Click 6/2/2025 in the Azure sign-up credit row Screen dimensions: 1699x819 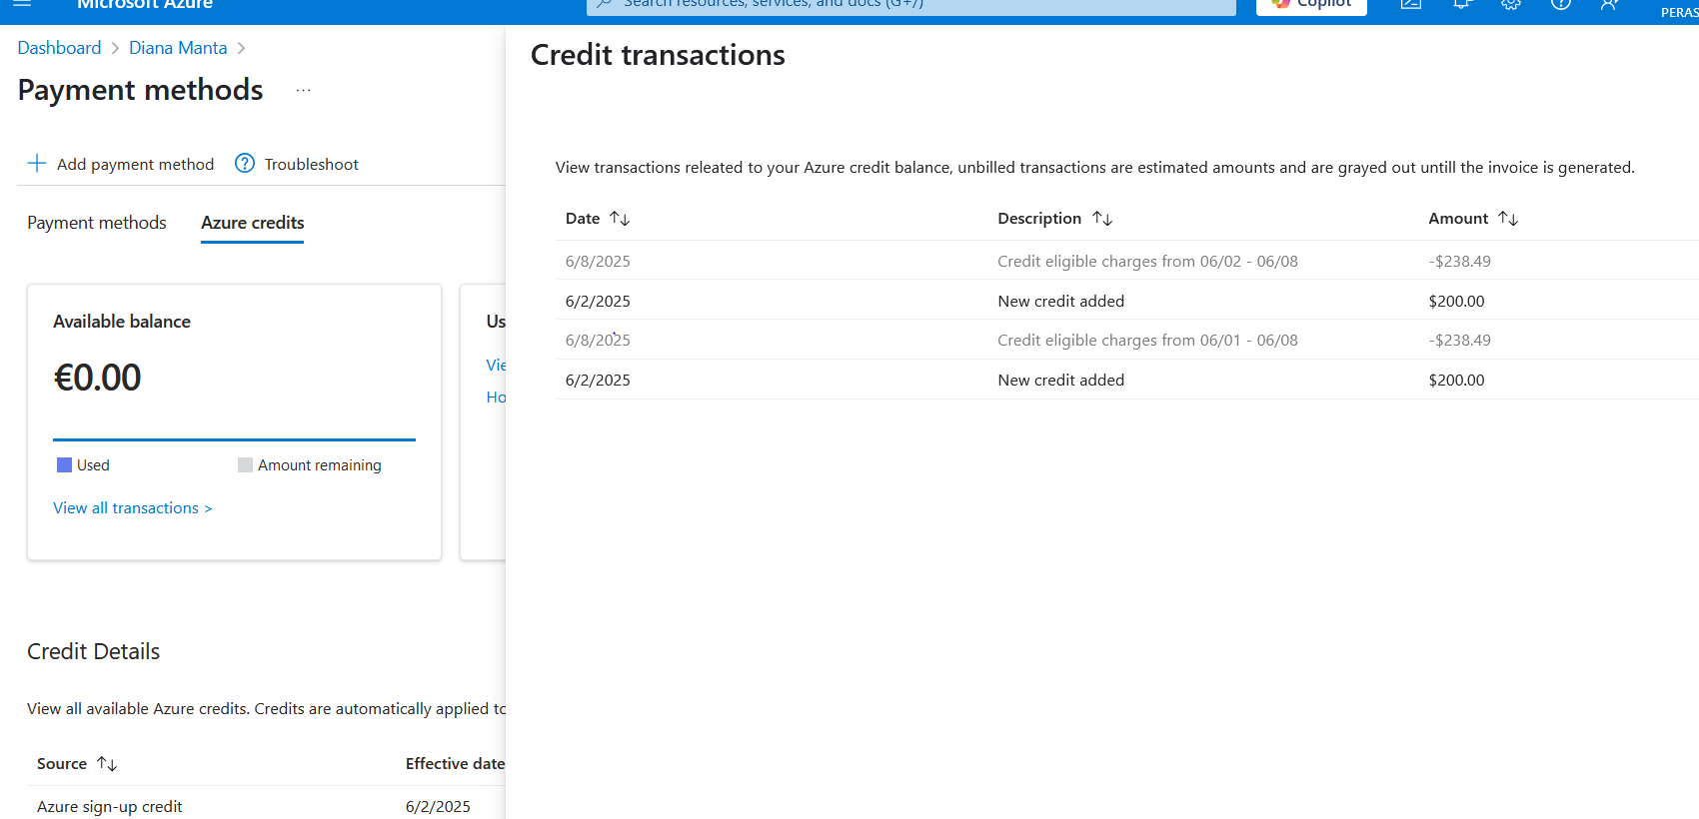click(x=438, y=807)
